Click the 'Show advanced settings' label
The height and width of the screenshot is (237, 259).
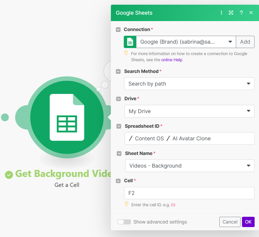160,222
